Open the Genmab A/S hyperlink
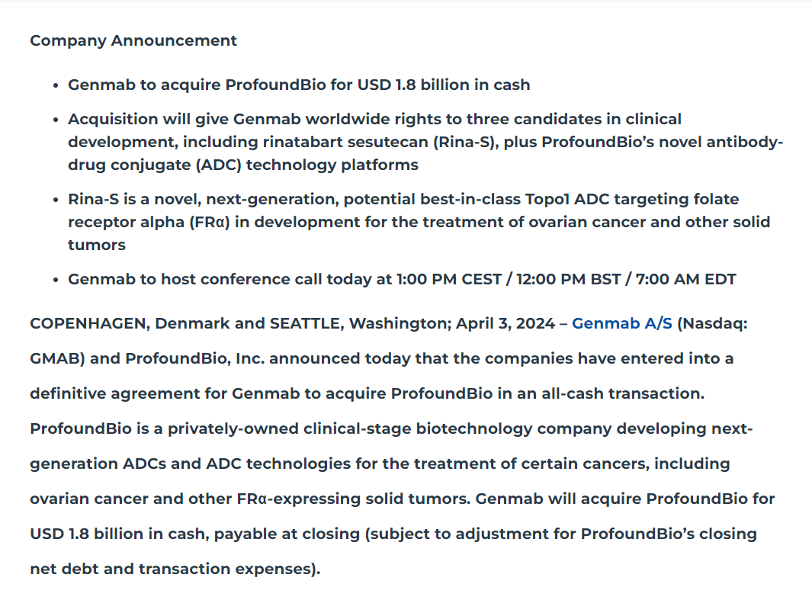Screen dimensions: 812x600 [621, 323]
